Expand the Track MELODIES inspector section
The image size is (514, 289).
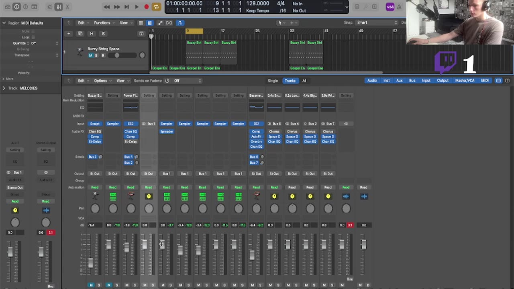pos(4,88)
